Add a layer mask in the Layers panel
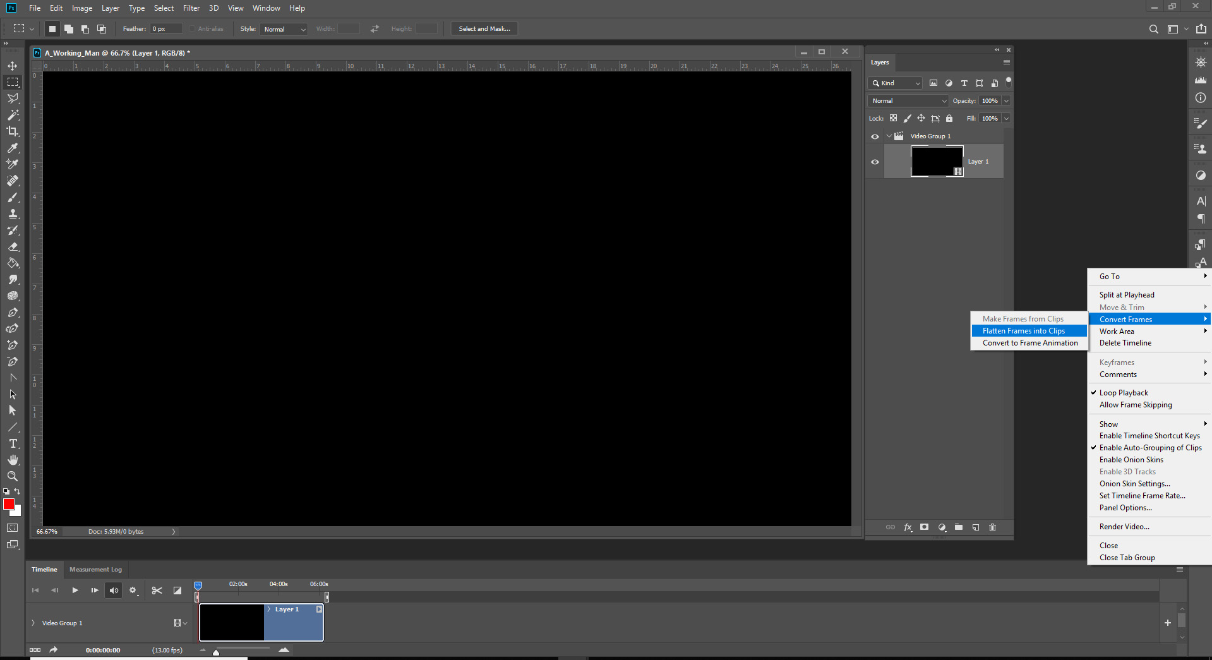 coord(925,527)
